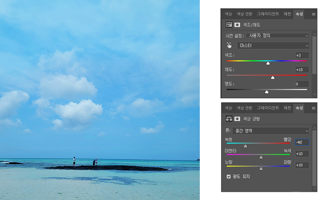Click the 명도 value field showing 0
The image size is (333, 200).
point(302,84)
